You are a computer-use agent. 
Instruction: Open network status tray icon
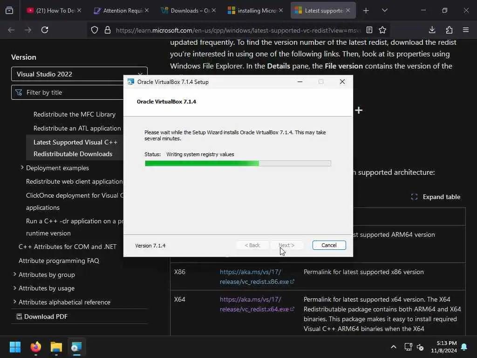[x=408, y=347]
